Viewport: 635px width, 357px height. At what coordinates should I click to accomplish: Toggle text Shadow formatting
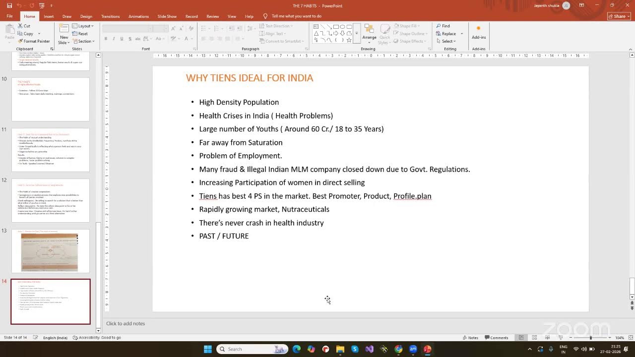pos(129,39)
